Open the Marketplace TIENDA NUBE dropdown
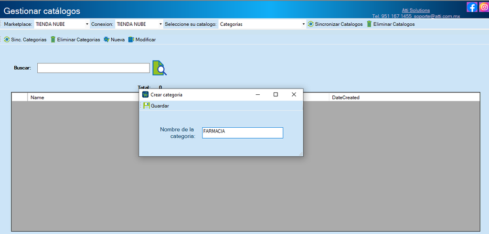This screenshot has height=234, width=489. pos(62,24)
